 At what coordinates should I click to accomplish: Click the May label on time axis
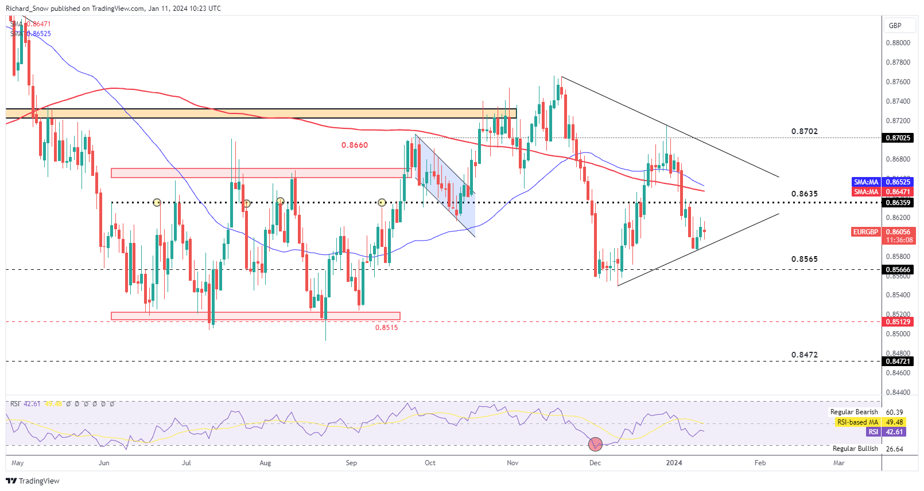[18, 463]
